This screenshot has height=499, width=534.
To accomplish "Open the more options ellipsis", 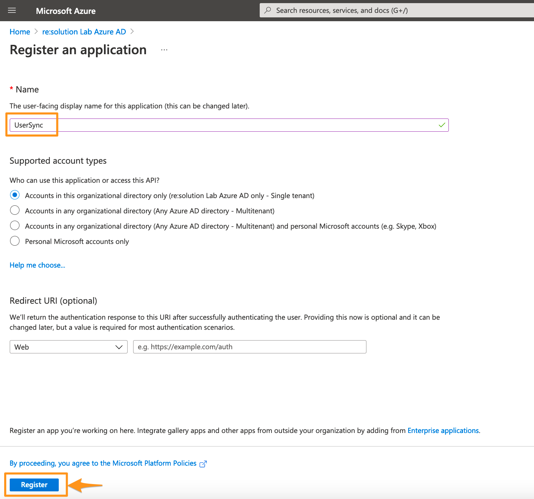I will pyautogui.click(x=164, y=50).
